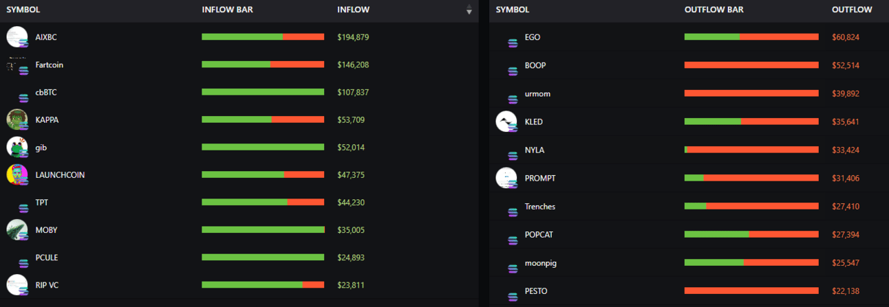Click the outflow table SYMBOL header
The width and height of the screenshot is (889, 307).
[x=513, y=10]
